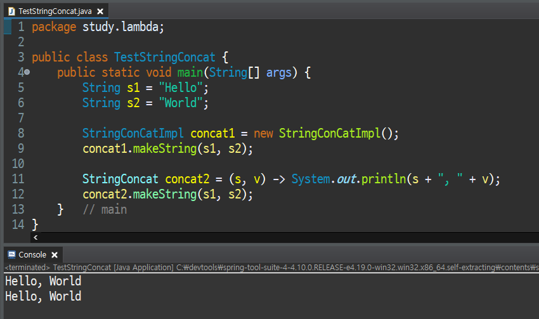The image size is (539, 319).
Task: Click the 'void' keyword on line 4
Action: click(x=159, y=72)
